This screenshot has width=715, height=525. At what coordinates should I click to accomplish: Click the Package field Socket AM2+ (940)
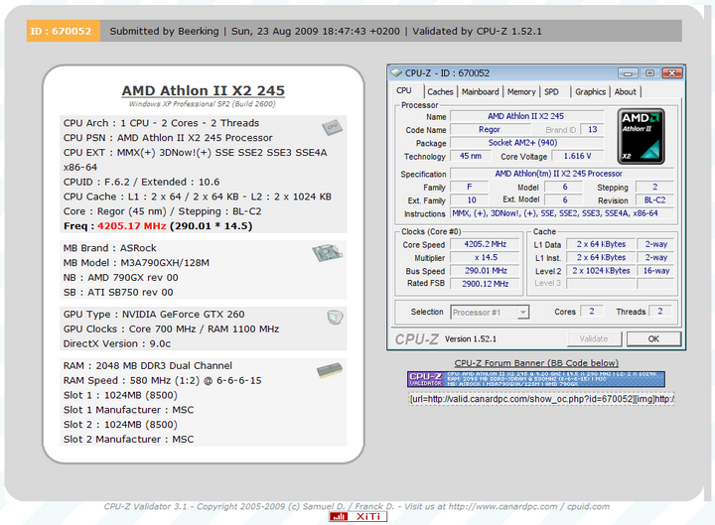pyautogui.click(x=526, y=143)
